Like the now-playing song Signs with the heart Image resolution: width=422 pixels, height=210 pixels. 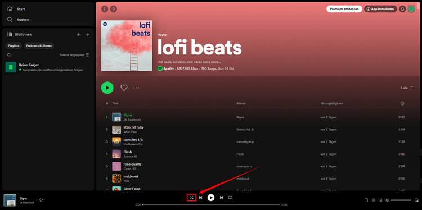[x=41, y=200]
